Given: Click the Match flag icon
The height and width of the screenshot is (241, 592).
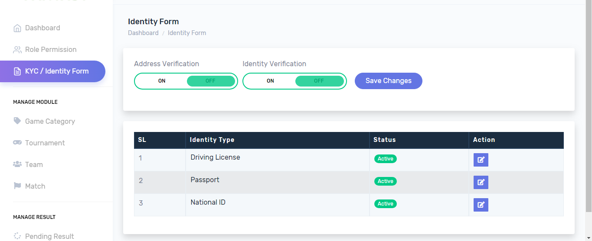Looking at the screenshot, I should (x=17, y=186).
